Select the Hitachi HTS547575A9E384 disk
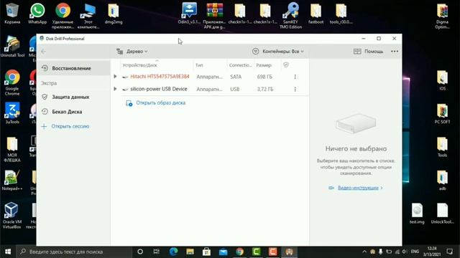The width and height of the screenshot is (460, 258). tap(160, 77)
